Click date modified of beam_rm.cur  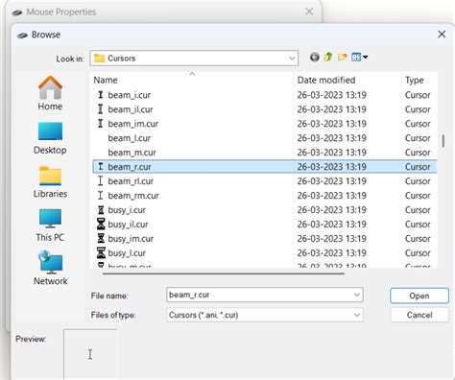[332, 196]
